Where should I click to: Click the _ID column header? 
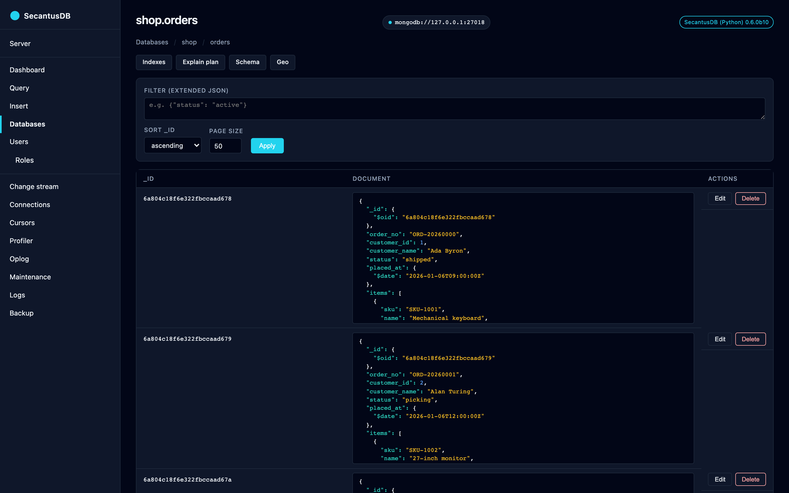point(149,179)
